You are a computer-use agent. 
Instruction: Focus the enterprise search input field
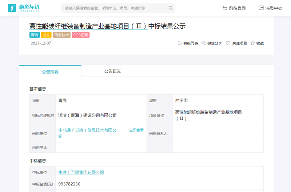click(118, 8)
